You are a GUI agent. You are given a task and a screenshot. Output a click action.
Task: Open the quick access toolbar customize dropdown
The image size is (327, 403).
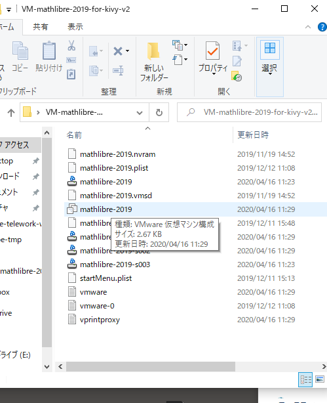pyautogui.click(x=9, y=10)
